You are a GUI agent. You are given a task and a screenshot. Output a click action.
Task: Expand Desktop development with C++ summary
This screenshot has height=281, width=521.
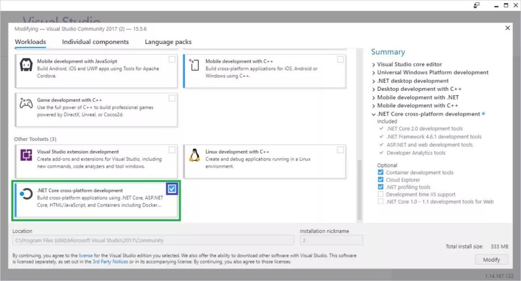click(373, 89)
